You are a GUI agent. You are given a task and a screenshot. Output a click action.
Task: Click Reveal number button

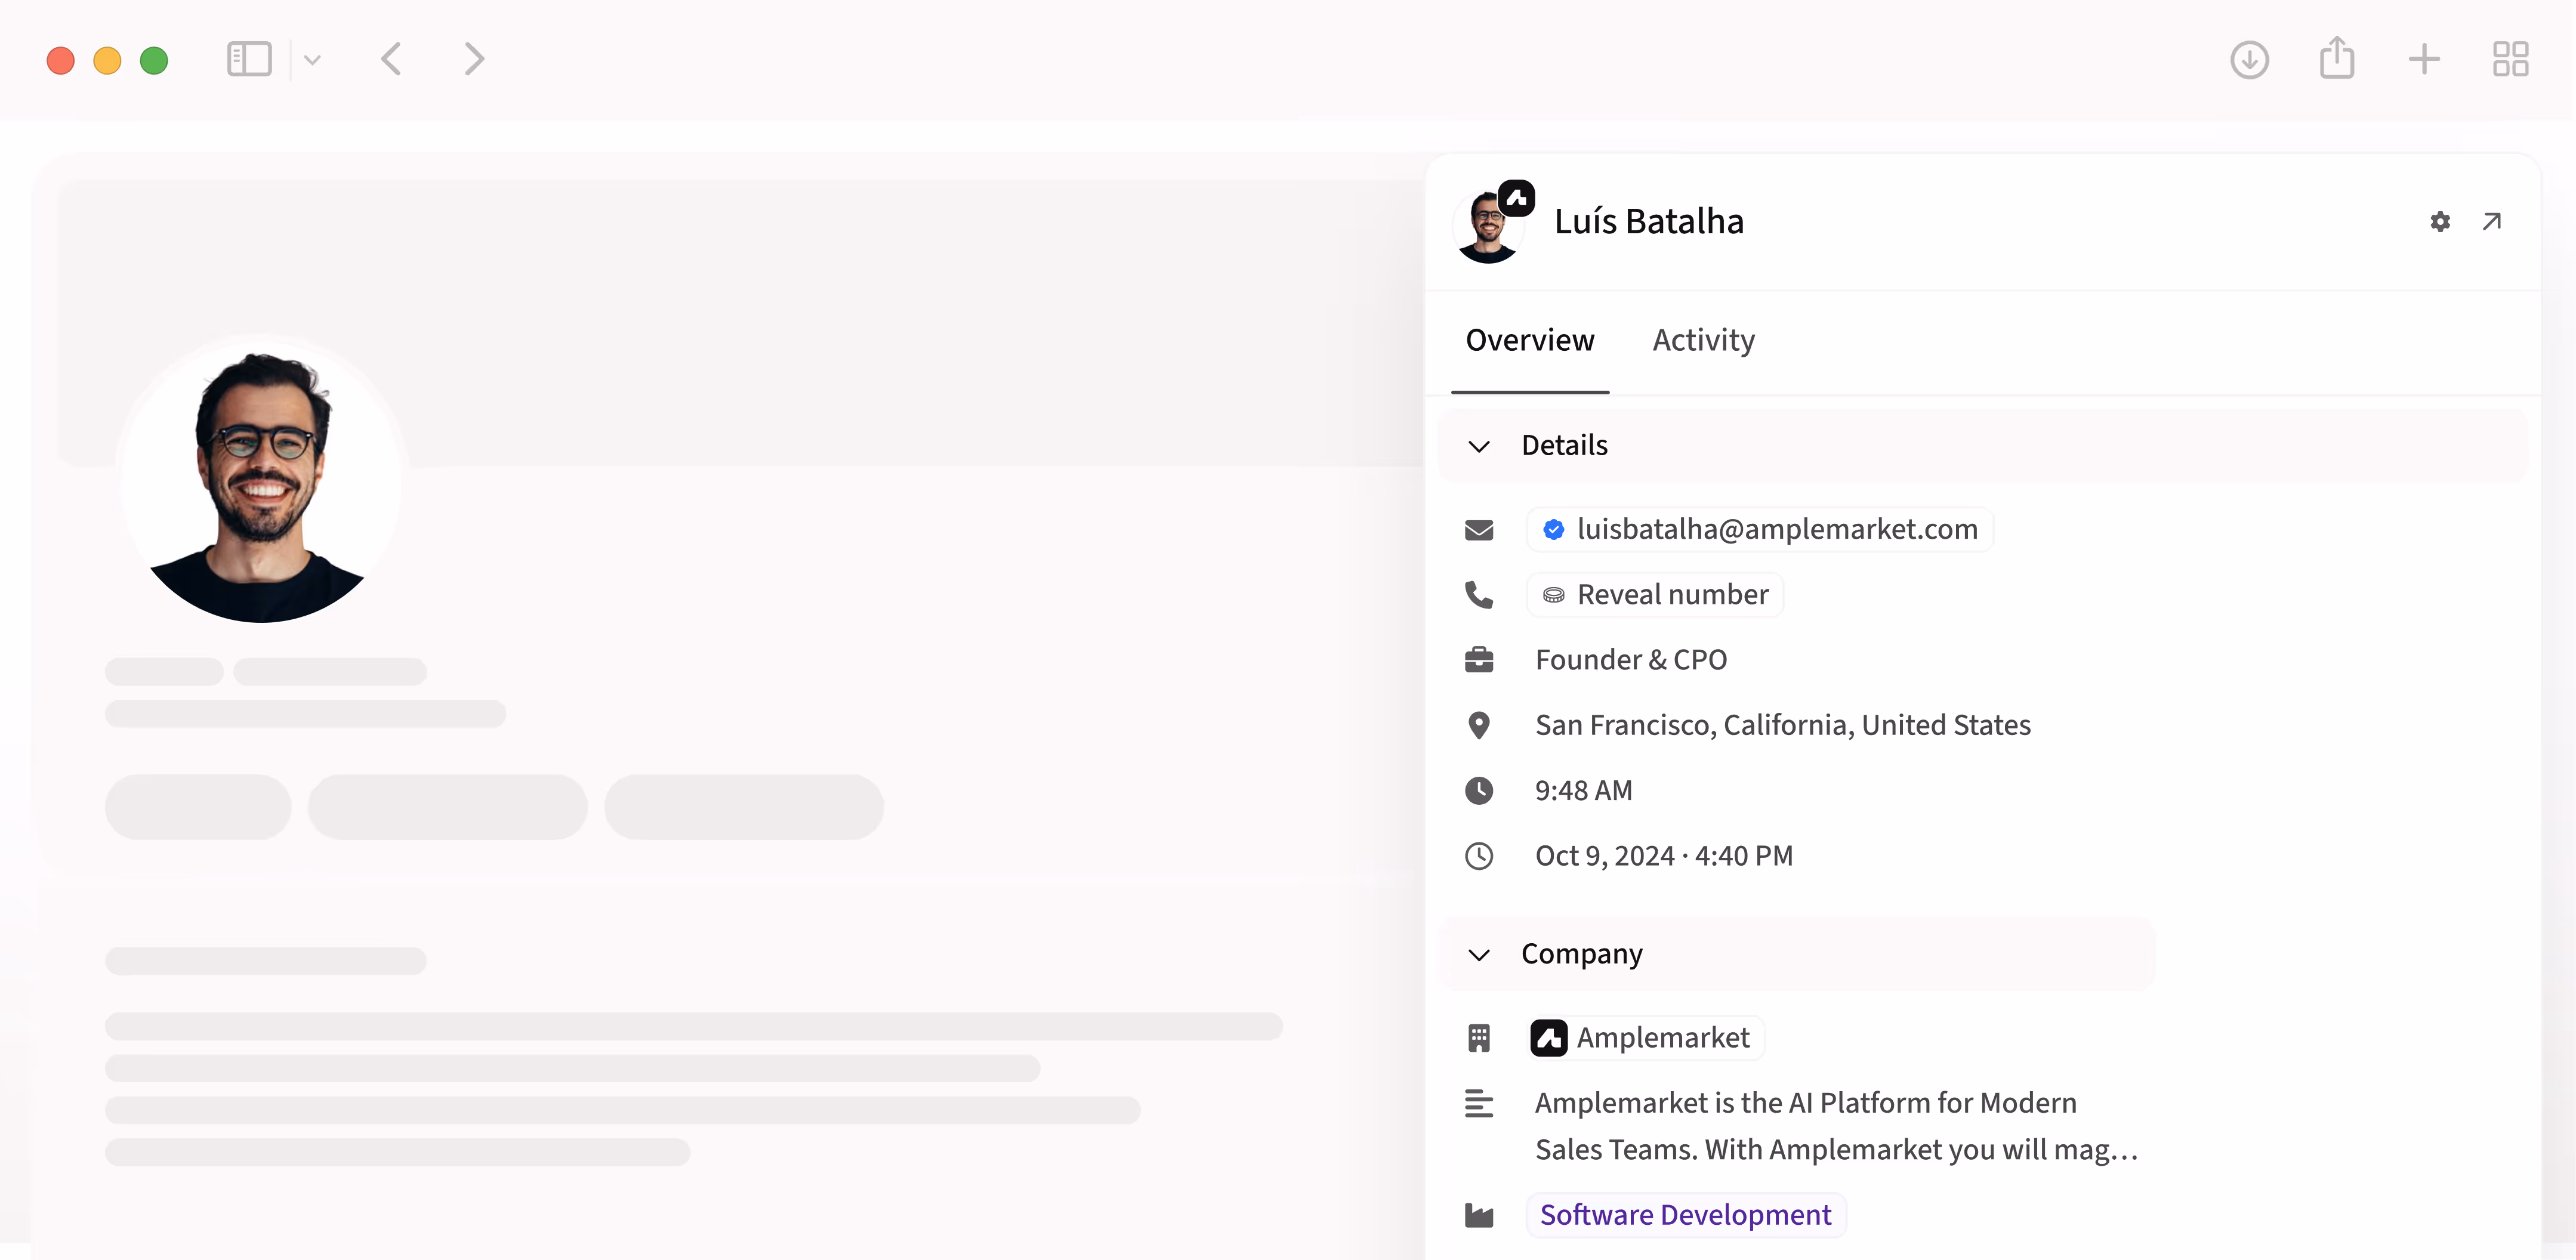point(1656,595)
